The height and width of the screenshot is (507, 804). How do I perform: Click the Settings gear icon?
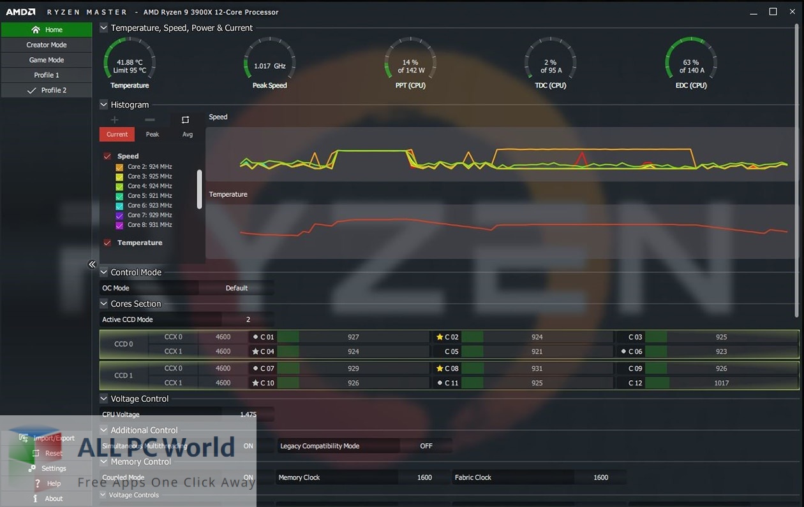tap(32, 468)
